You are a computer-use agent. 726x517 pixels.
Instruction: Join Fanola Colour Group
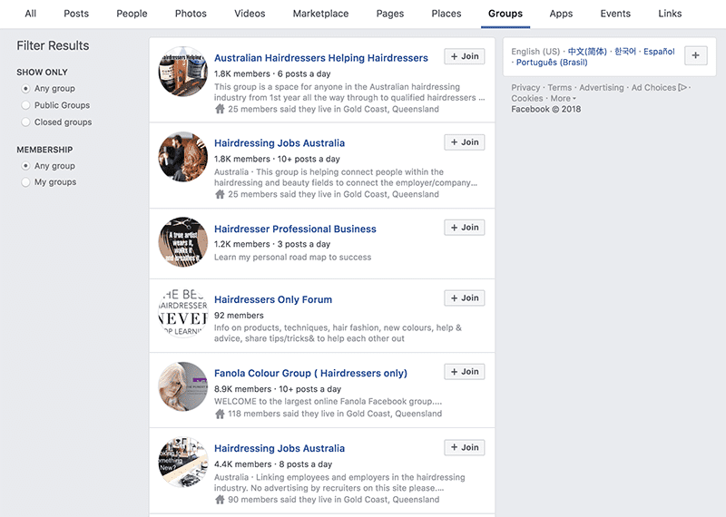click(465, 372)
